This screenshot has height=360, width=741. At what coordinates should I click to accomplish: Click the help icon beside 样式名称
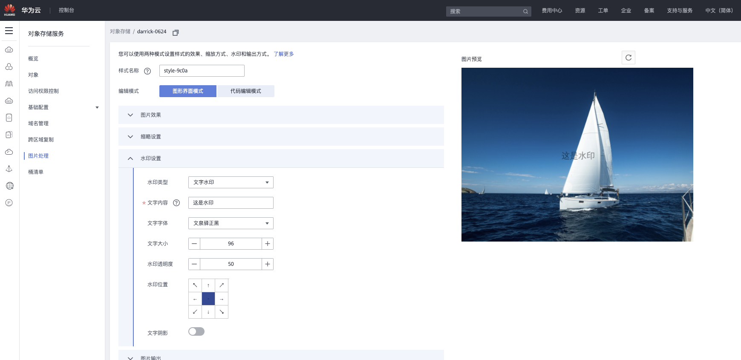point(147,71)
